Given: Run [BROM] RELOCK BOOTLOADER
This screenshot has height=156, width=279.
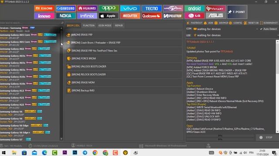Looking at the screenshot, I should click(124, 75).
